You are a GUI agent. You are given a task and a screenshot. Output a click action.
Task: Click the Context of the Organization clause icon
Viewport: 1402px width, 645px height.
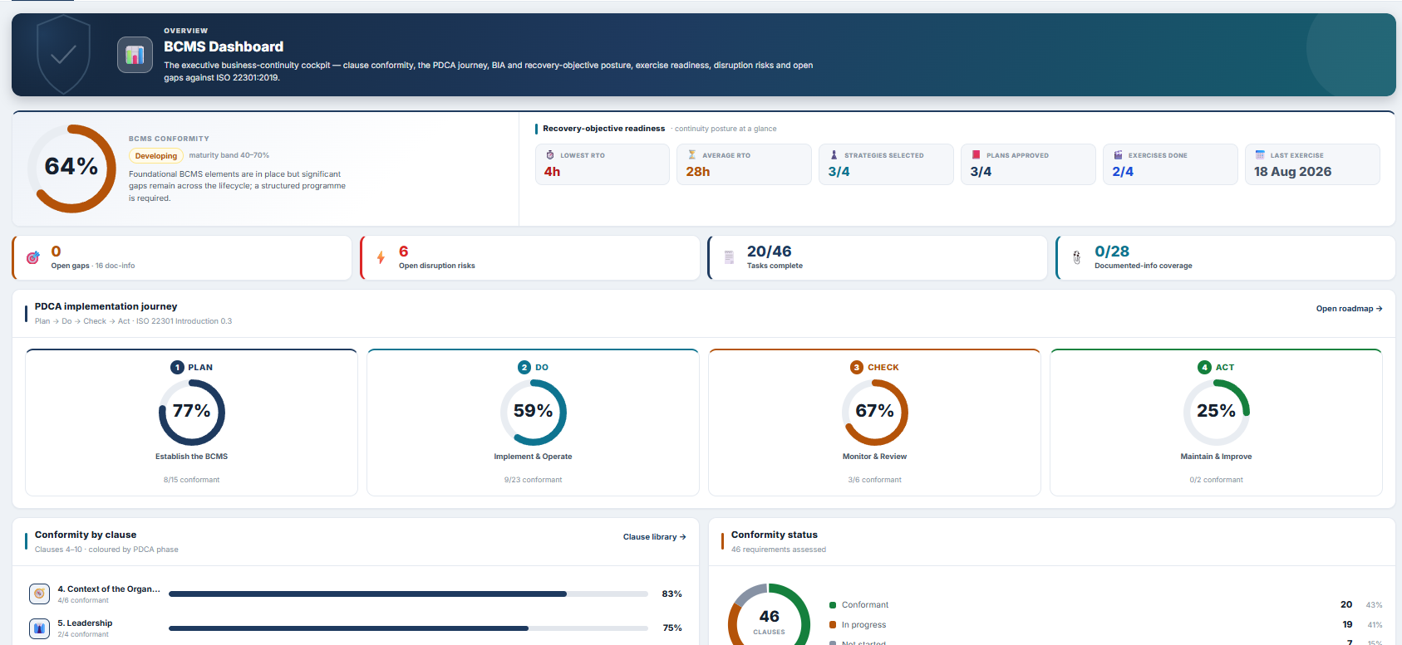[x=40, y=594]
